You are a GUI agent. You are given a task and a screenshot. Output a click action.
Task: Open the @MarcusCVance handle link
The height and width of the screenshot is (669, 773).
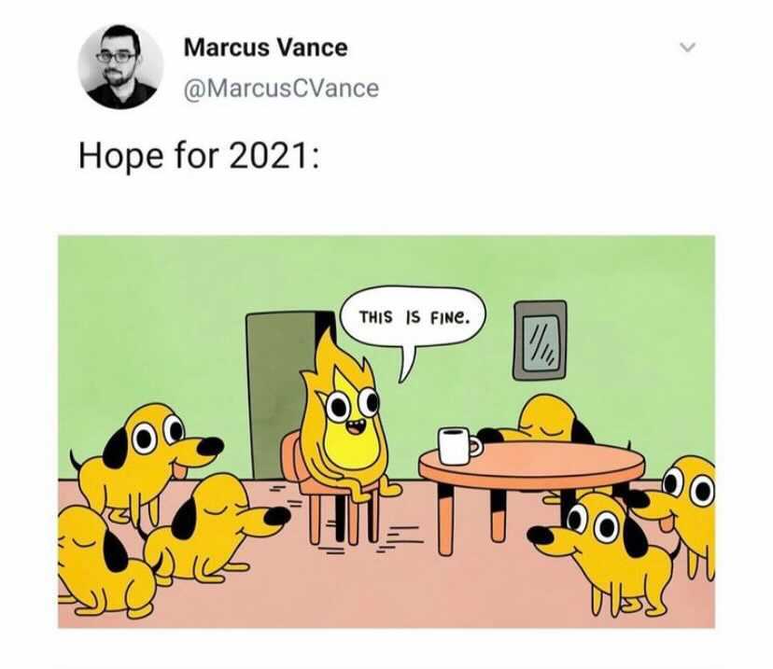click(281, 89)
